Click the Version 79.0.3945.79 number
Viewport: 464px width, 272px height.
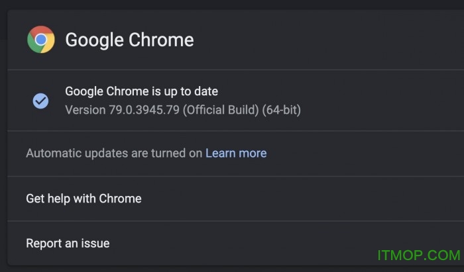144,110
